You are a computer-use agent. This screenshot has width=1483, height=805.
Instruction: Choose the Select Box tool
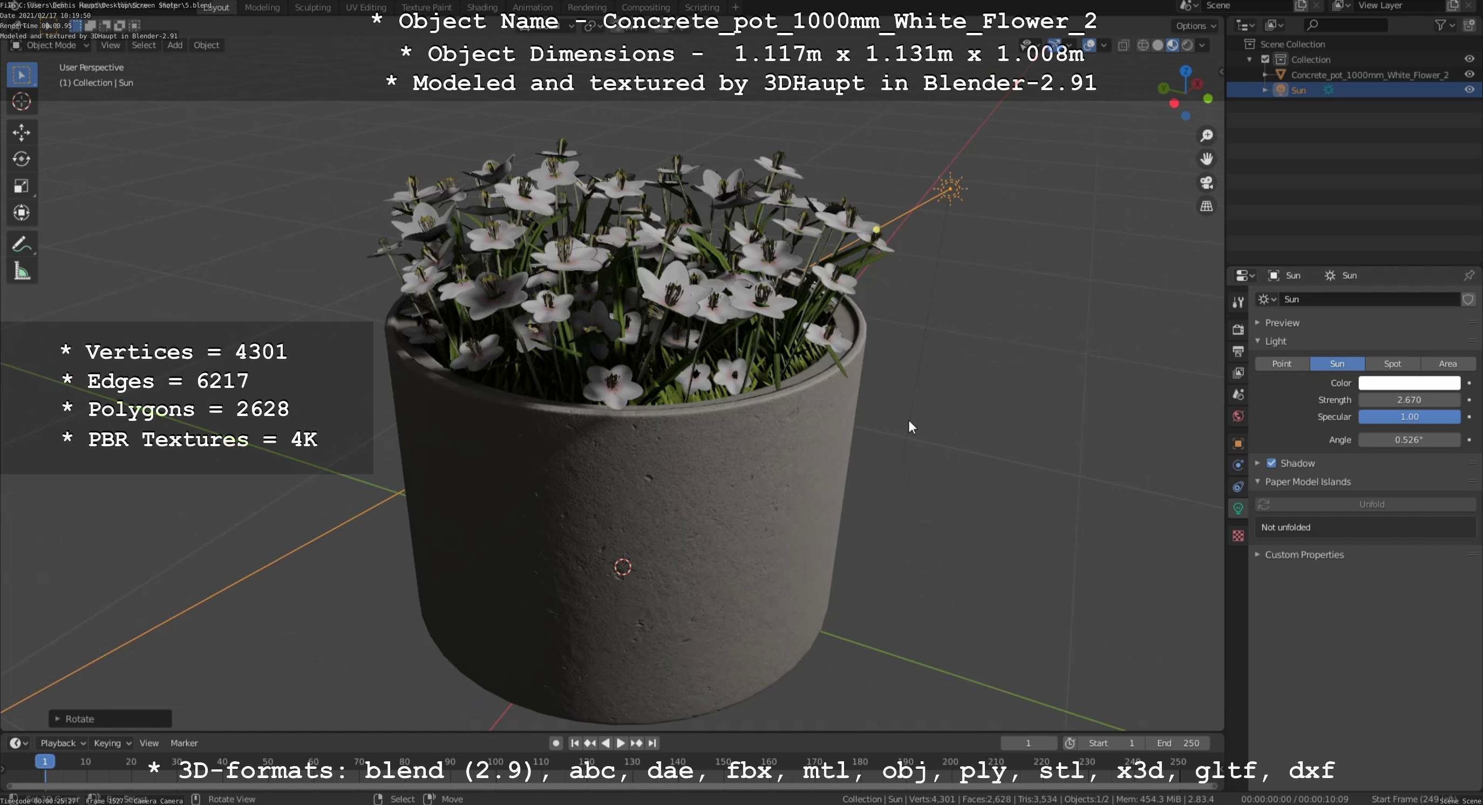click(x=21, y=75)
